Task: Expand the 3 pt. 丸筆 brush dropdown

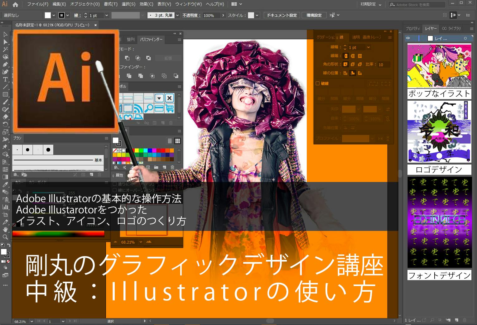Action: pyautogui.click(x=177, y=15)
